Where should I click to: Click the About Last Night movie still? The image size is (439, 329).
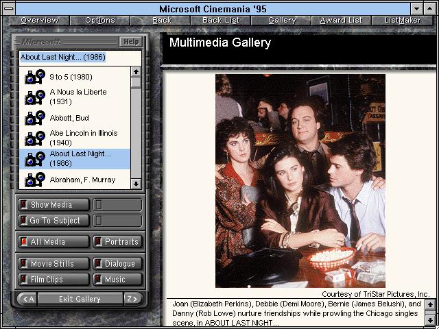pyautogui.click(x=300, y=181)
